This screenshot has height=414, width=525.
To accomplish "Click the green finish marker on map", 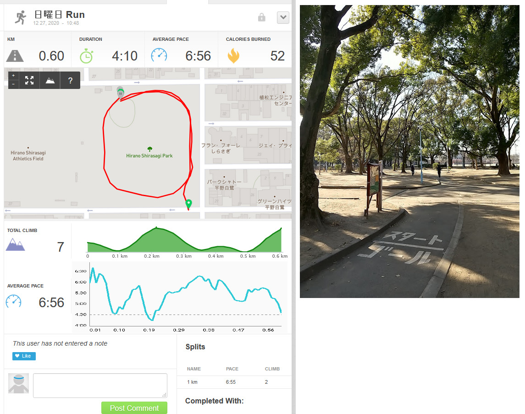I will (188, 204).
